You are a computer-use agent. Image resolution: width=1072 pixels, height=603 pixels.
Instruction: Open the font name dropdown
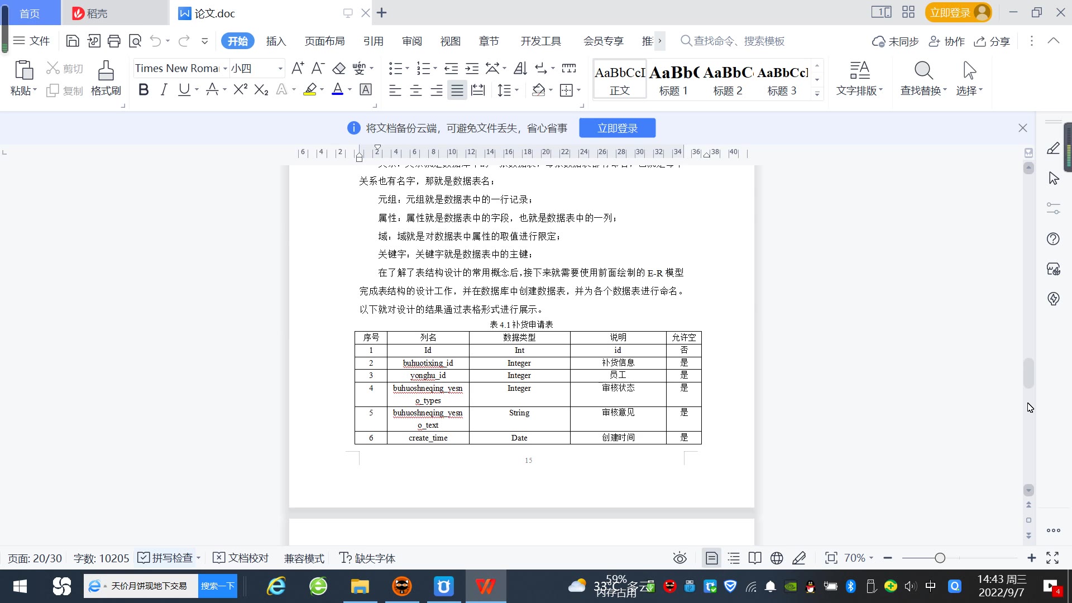tap(225, 68)
